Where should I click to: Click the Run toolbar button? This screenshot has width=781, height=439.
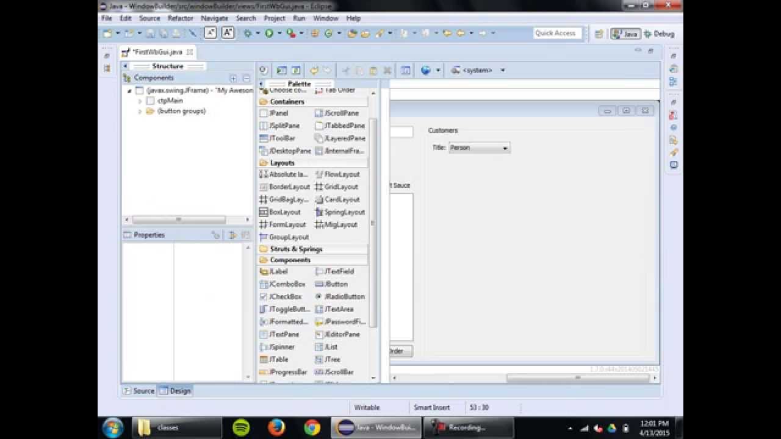(269, 34)
